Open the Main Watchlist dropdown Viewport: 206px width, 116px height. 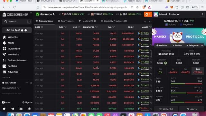tap(11, 88)
